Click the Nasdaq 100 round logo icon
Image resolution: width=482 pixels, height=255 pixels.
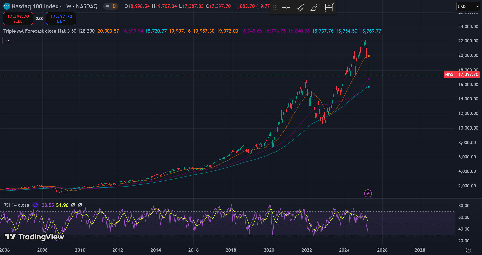pyautogui.click(x=7, y=6)
